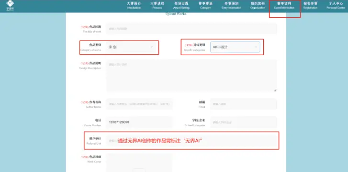This screenshot has height=172, width=348.
Task: Open the Category of works dropdown
Action: point(131,47)
